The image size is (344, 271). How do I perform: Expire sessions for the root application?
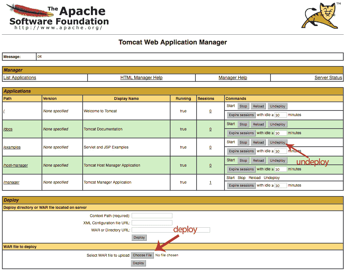241,115
